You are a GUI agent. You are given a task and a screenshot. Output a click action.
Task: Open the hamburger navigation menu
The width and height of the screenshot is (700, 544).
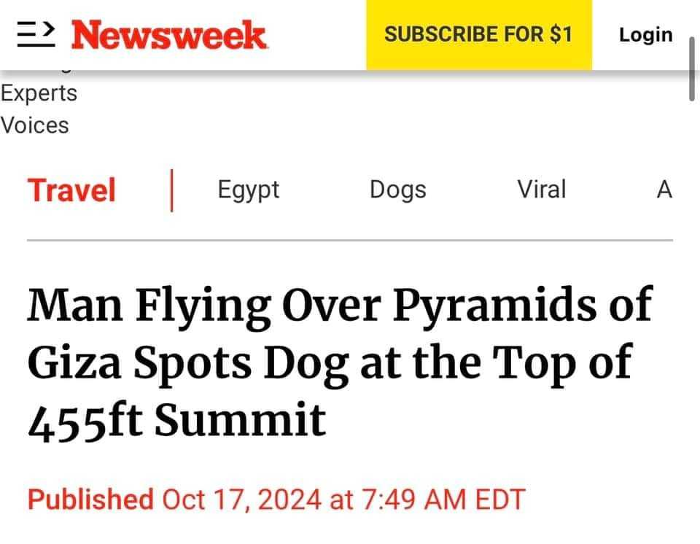point(36,34)
